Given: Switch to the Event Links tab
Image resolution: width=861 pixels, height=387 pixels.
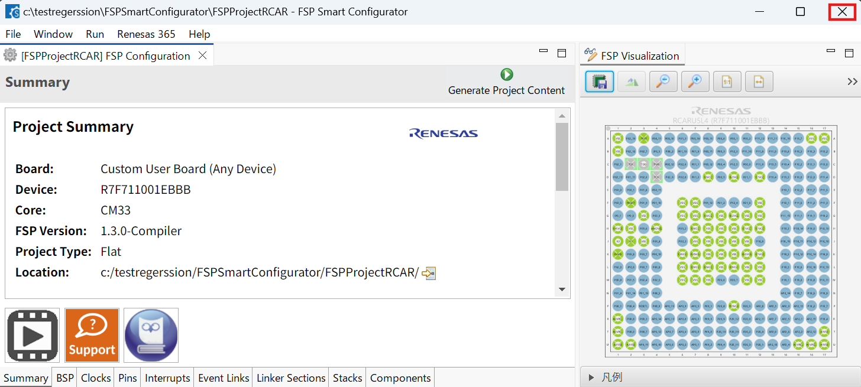Looking at the screenshot, I should tap(224, 378).
